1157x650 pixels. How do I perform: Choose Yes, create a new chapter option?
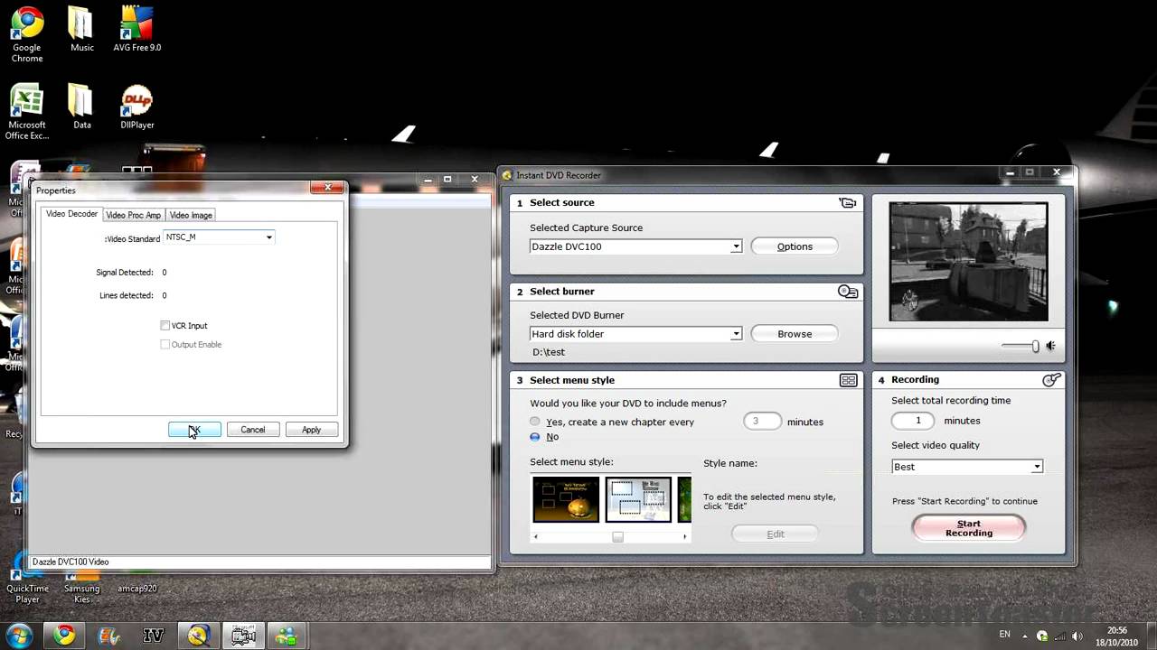point(535,422)
